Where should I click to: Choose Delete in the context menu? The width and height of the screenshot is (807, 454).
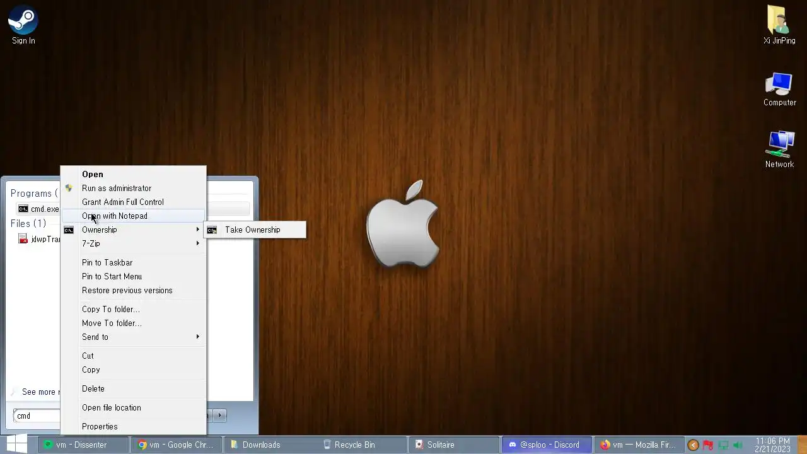[x=133, y=388]
